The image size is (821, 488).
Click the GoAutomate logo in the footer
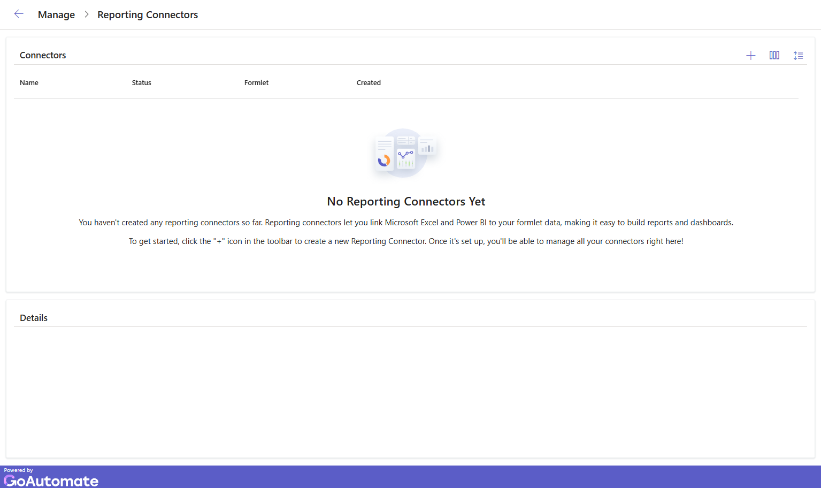(51, 481)
